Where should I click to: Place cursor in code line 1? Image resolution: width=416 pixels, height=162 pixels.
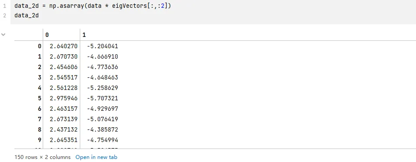[92, 6]
